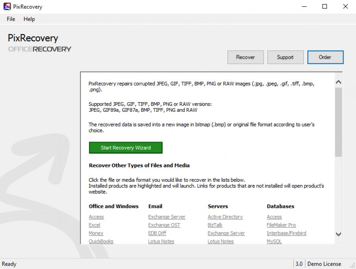The width and height of the screenshot is (356, 269).
Task: Open the FileMaker Pro link
Action: click(x=281, y=225)
